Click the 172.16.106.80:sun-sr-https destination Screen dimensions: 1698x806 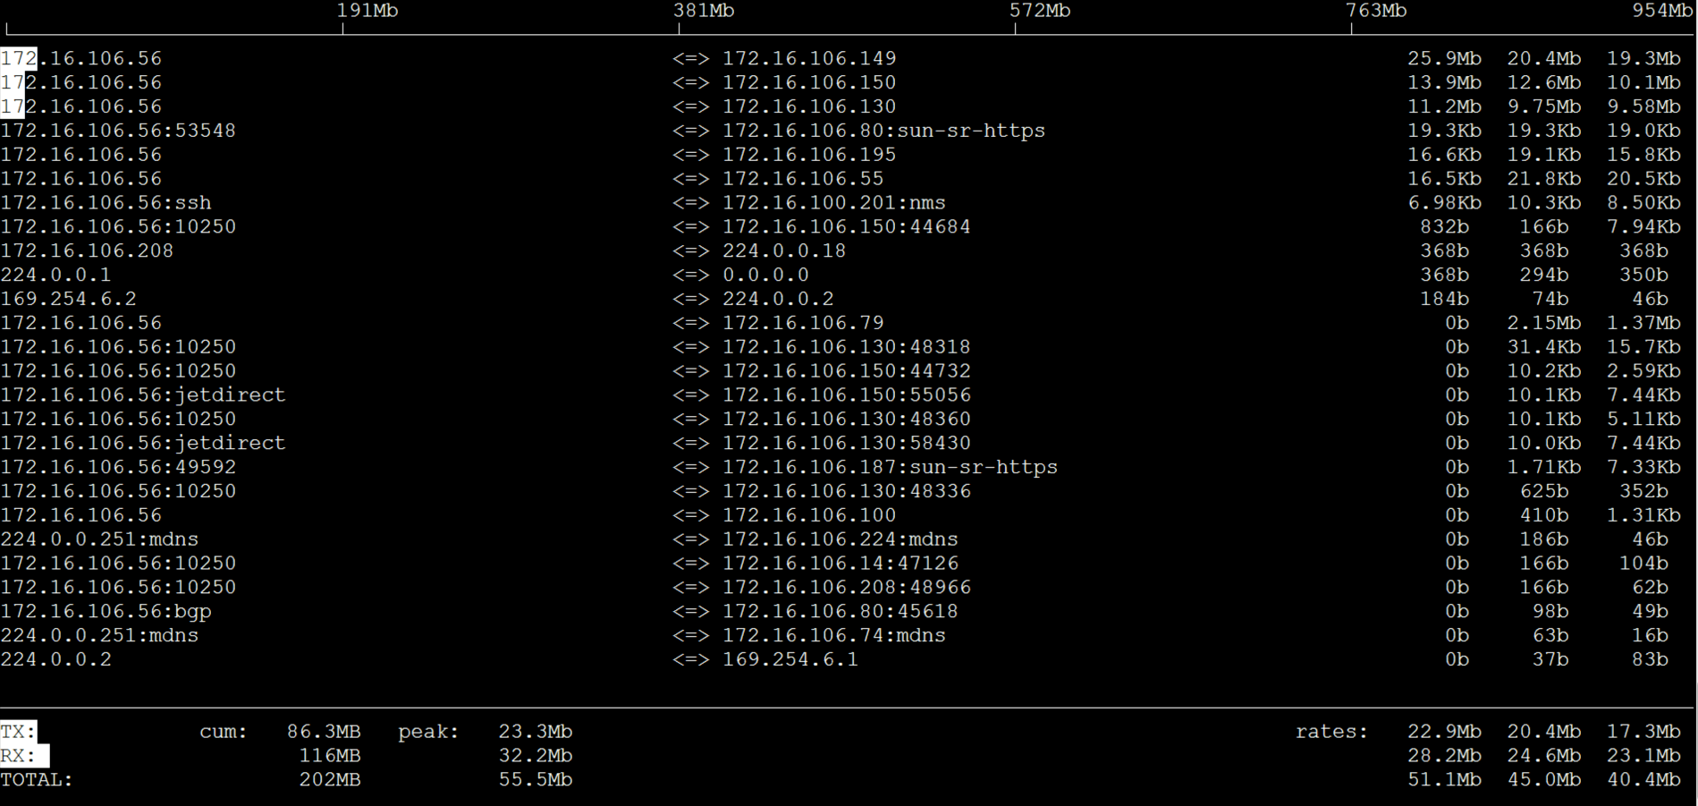click(883, 131)
